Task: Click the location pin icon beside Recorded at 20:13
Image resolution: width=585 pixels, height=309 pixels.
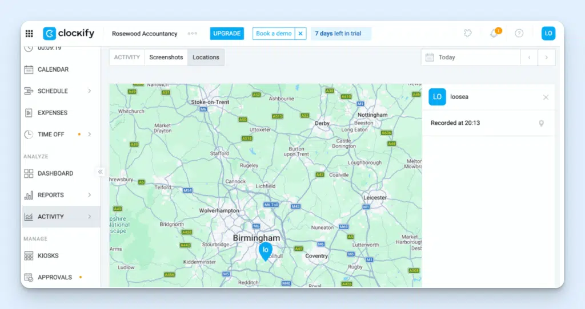Action: [x=542, y=123]
